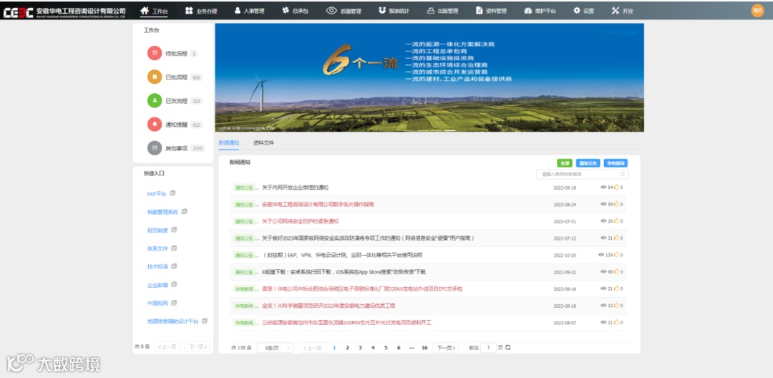
Task: Click the open-window icon beside 档案管理系统
Action: tap(184, 211)
